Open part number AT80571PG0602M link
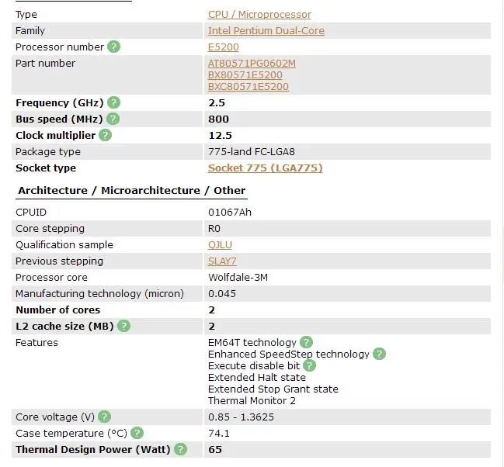 [252, 64]
